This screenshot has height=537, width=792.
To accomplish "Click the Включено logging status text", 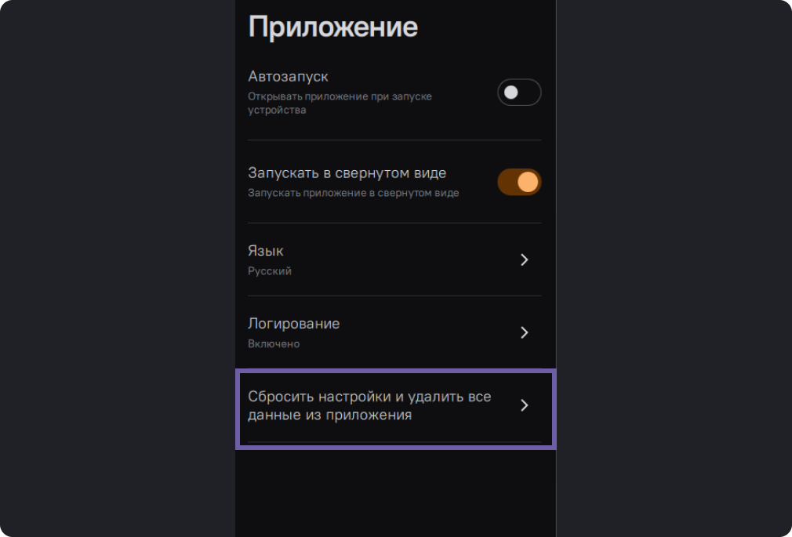I will click(x=274, y=343).
